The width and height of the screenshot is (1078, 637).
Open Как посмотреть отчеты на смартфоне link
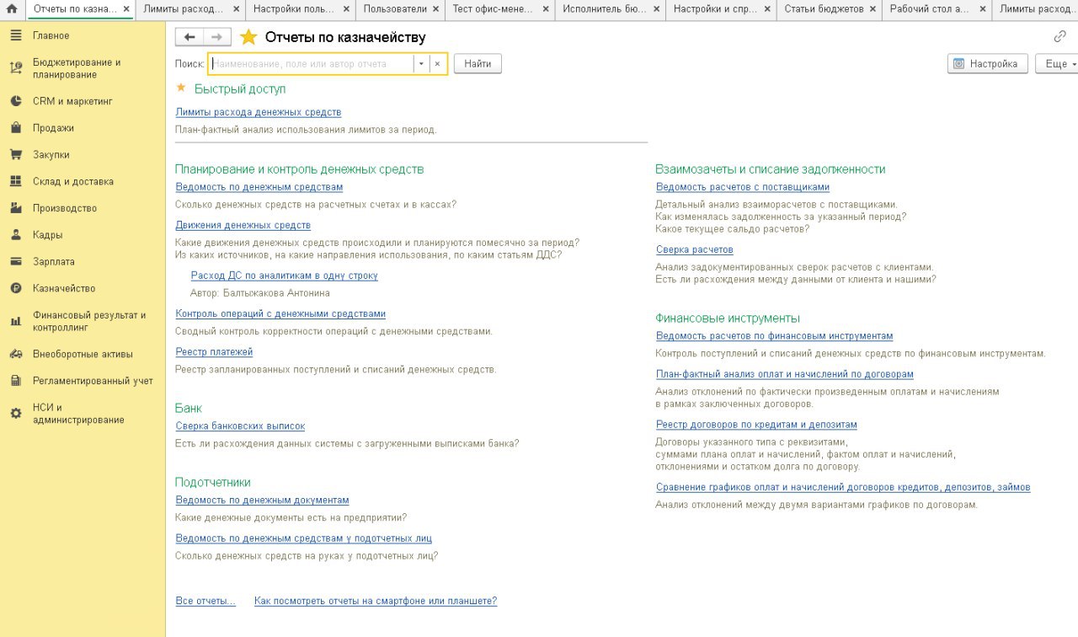tap(376, 601)
